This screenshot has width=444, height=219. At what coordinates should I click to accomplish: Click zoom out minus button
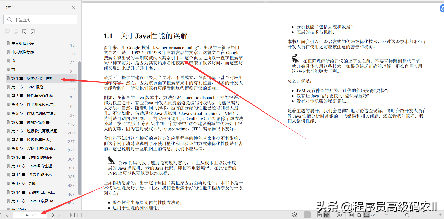pos(386,215)
